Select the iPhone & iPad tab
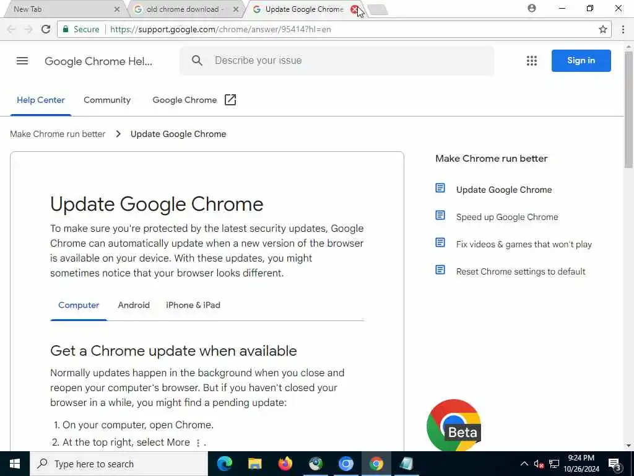This screenshot has height=476, width=634. [193, 305]
